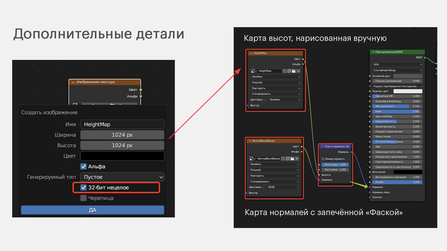Disable the 32-бит нецелое checkbox
This screenshot has height=251, width=447.
(x=84, y=188)
